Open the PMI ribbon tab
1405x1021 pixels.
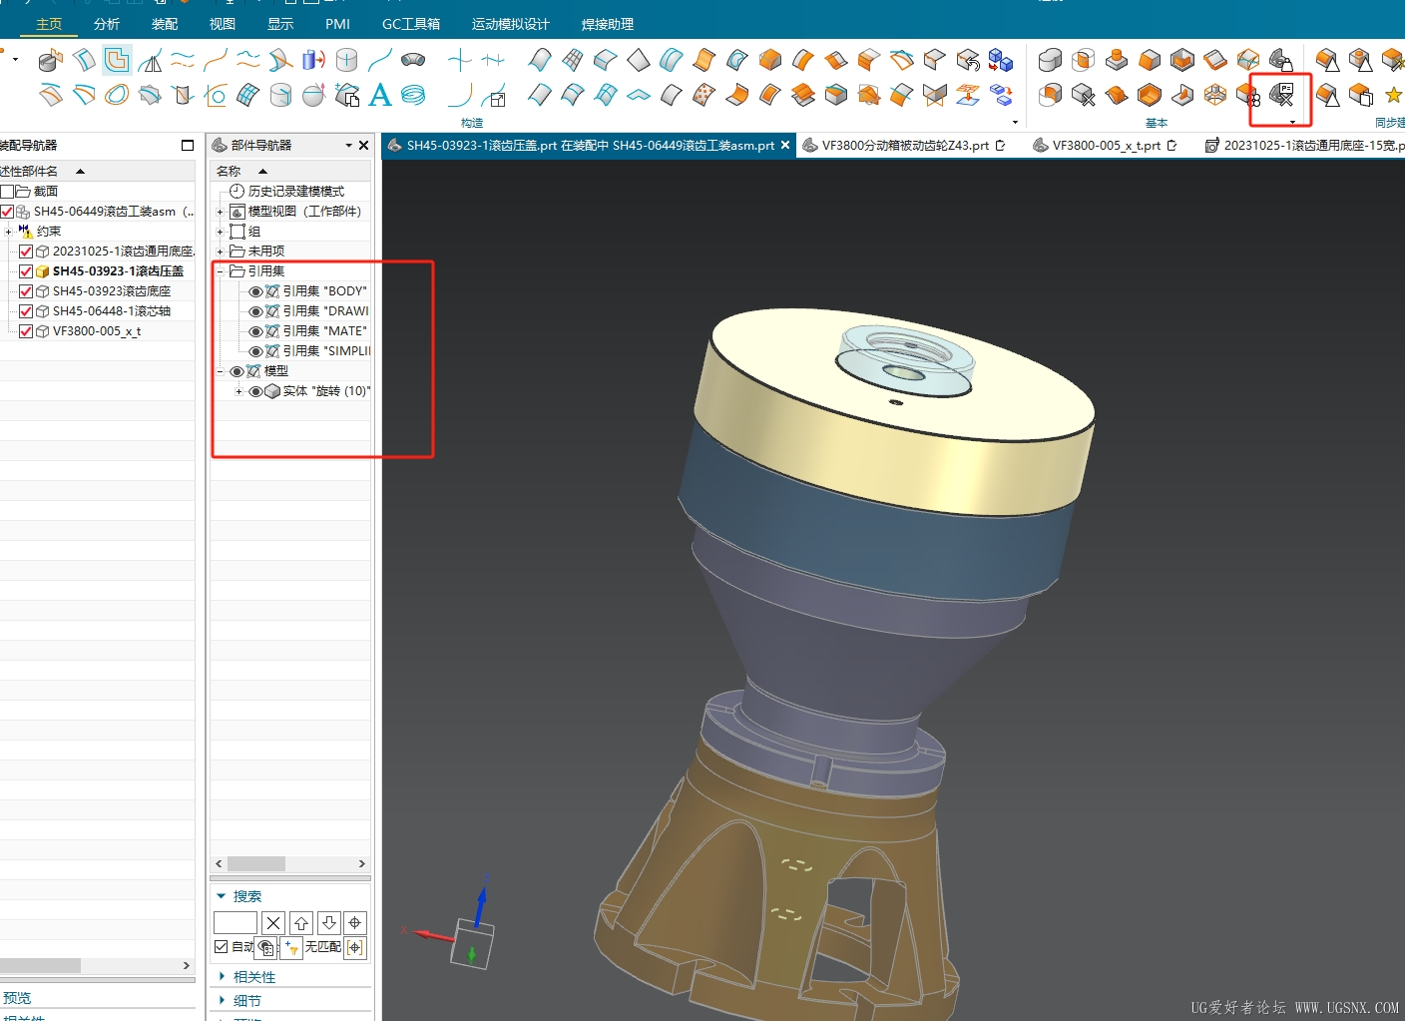[337, 24]
